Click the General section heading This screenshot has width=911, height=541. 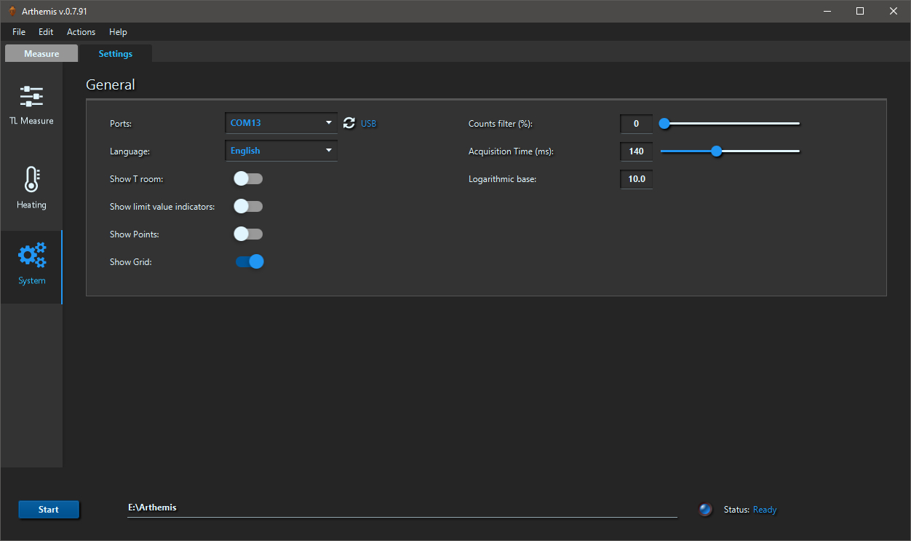[x=111, y=84]
